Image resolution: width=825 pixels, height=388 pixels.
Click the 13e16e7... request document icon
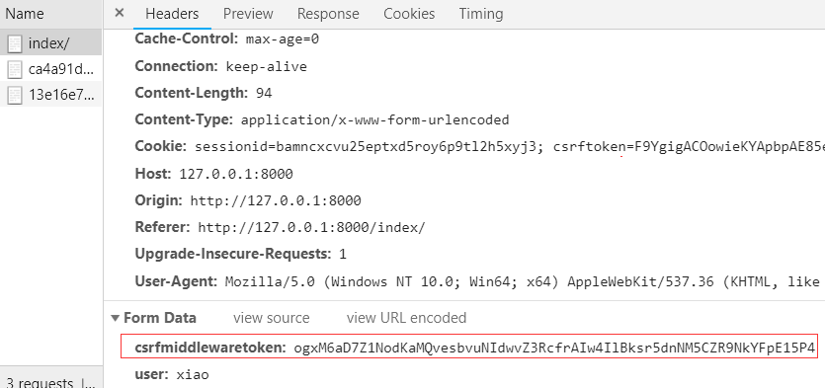click(15, 95)
